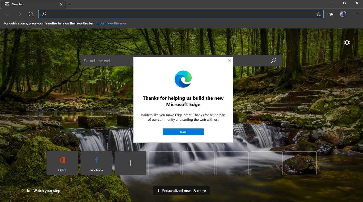Open the page settings gear icon
The width and height of the screenshot is (363, 202).
[347, 43]
